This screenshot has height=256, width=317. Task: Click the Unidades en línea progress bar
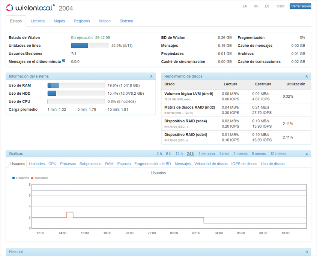tap(90, 46)
